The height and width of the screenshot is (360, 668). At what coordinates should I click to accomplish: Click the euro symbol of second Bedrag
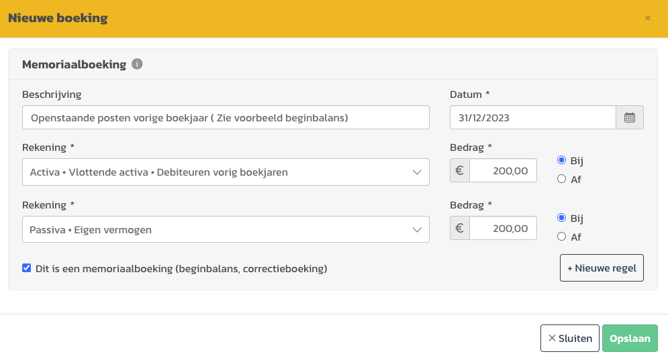(460, 228)
